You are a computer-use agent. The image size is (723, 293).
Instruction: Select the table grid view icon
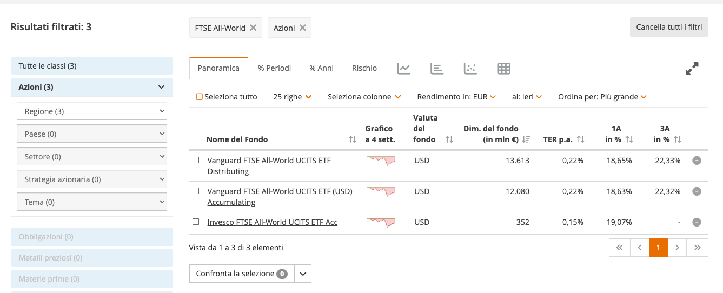coord(503,69)
